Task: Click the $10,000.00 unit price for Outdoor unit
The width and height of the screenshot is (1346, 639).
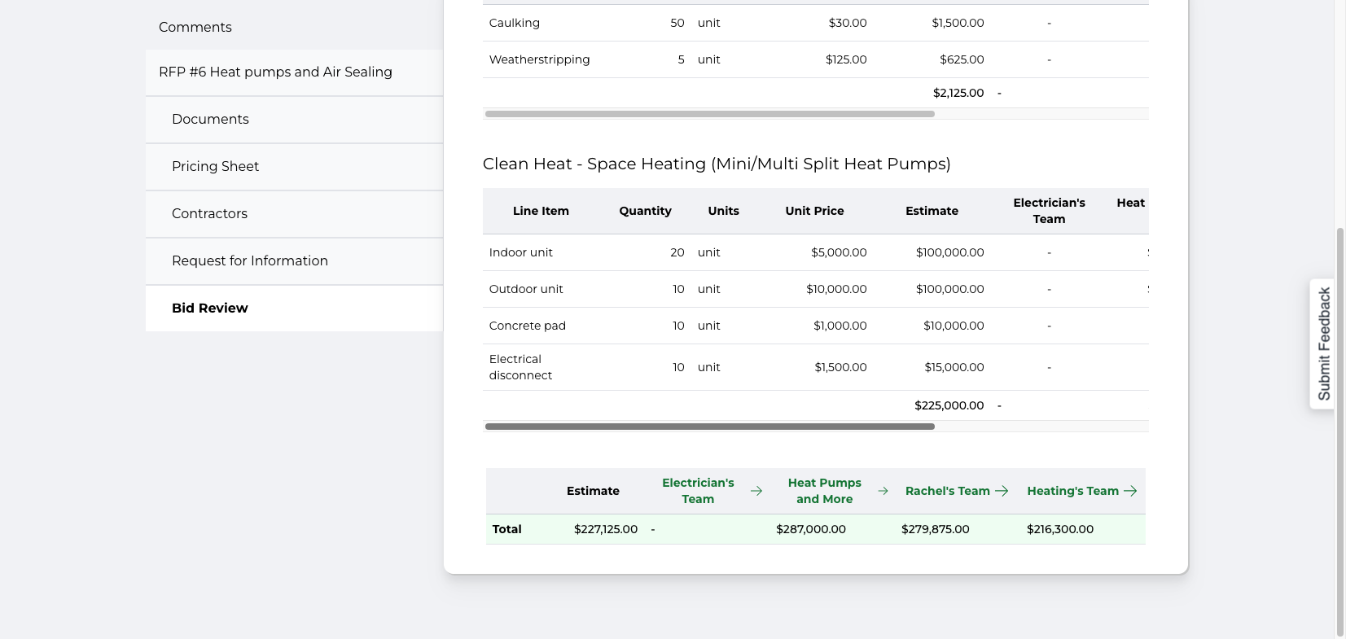Action: coord(836,289)
